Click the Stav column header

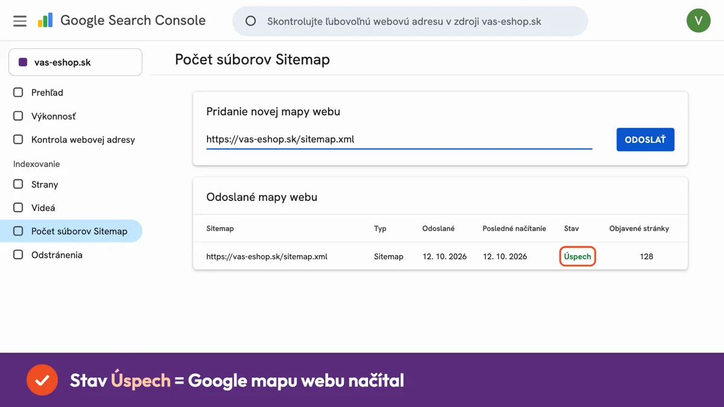tap(571, 229)
